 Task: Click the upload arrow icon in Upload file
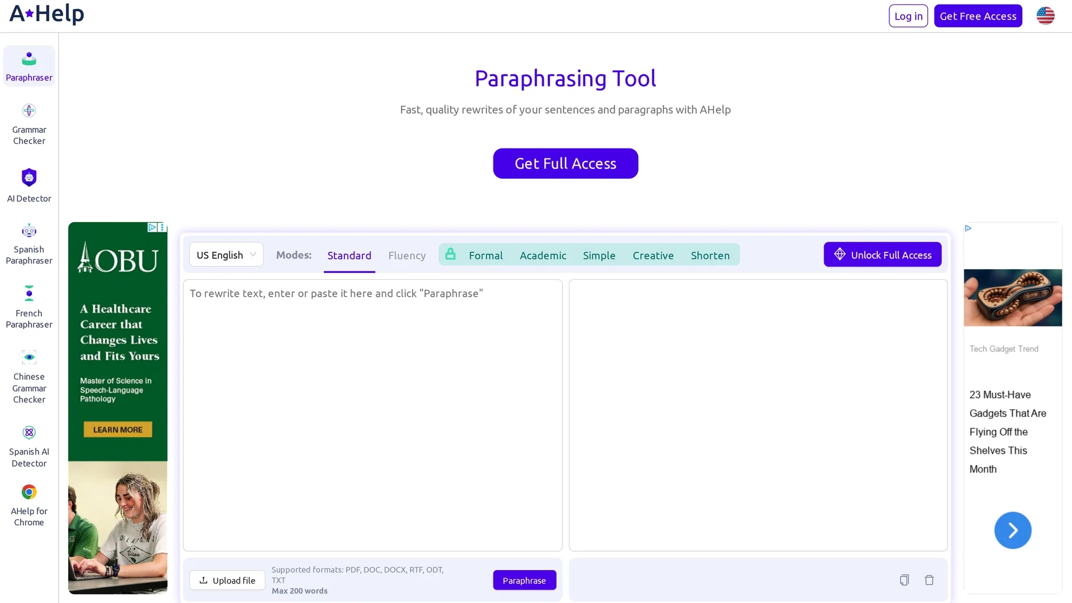coord(204,580)
